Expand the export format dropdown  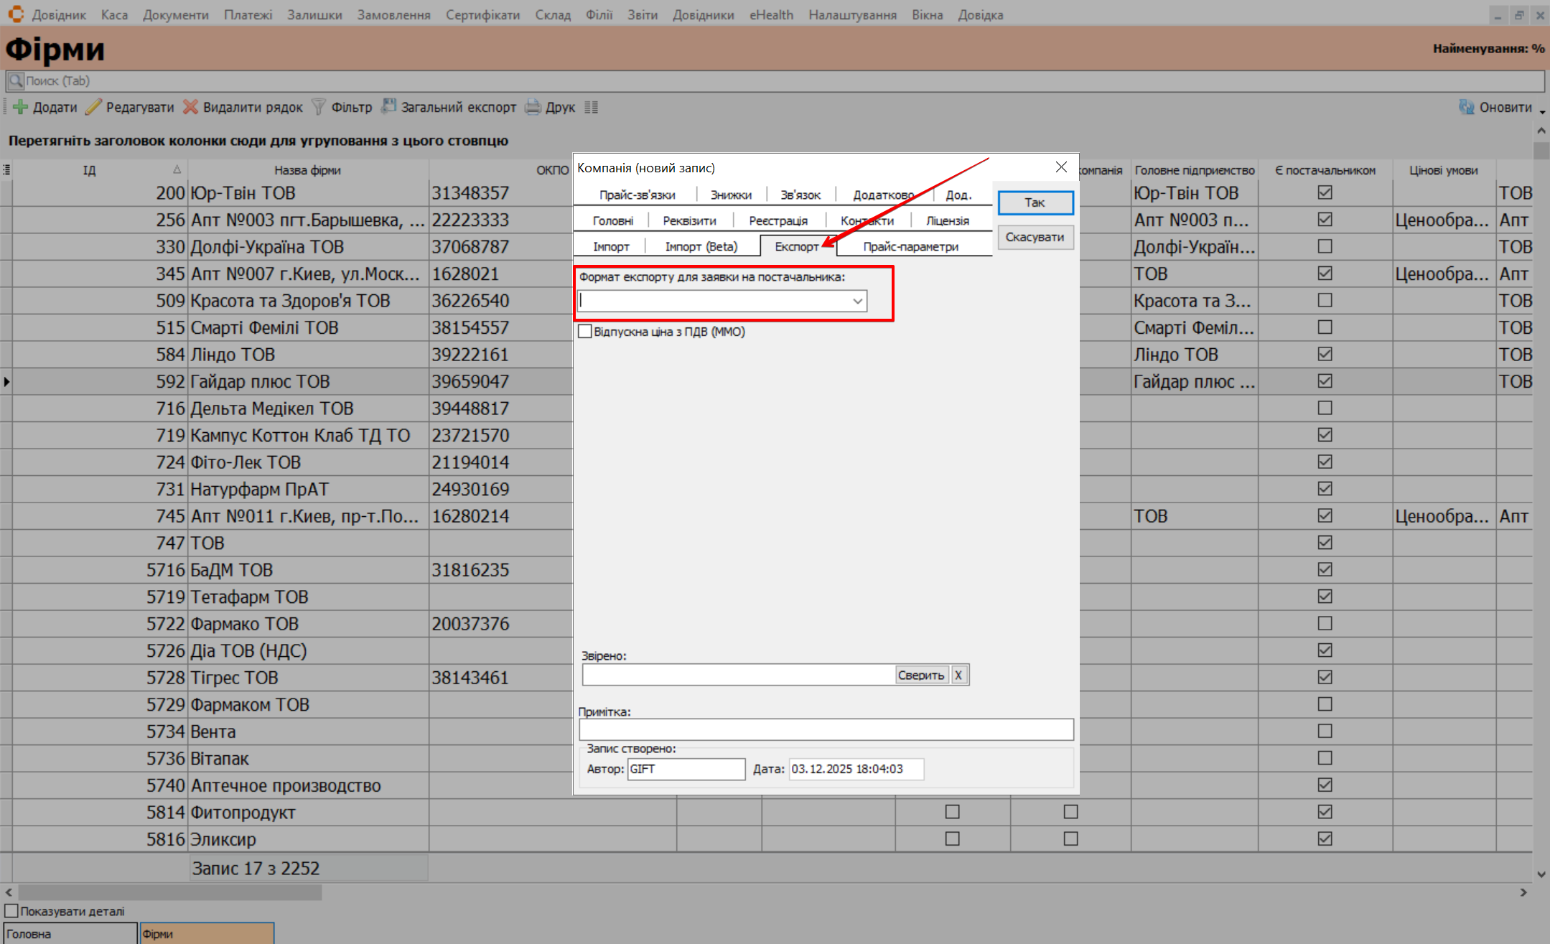857,301
